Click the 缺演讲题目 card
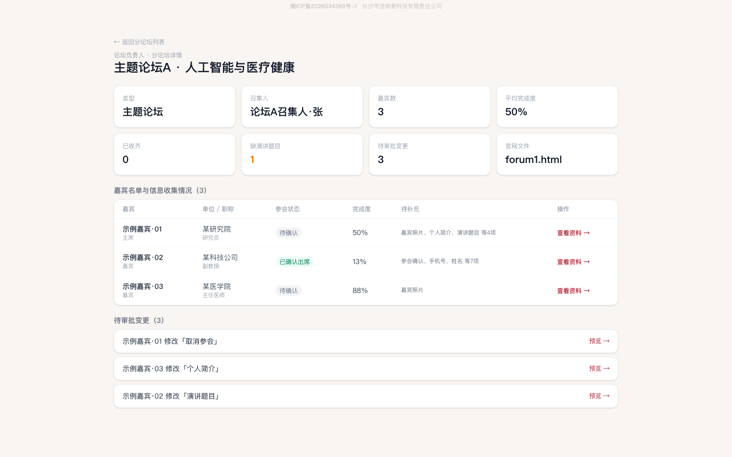Screen dimensions: 732x457 coord(302,154)
